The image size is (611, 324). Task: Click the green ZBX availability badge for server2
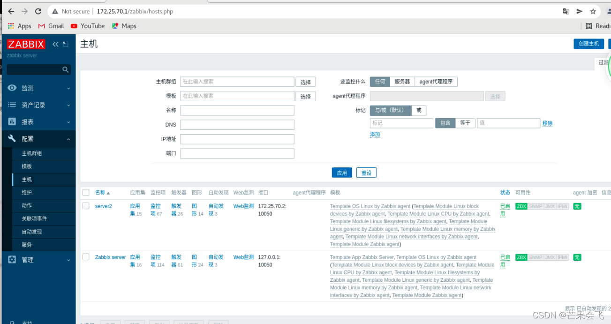pos(521,206)
